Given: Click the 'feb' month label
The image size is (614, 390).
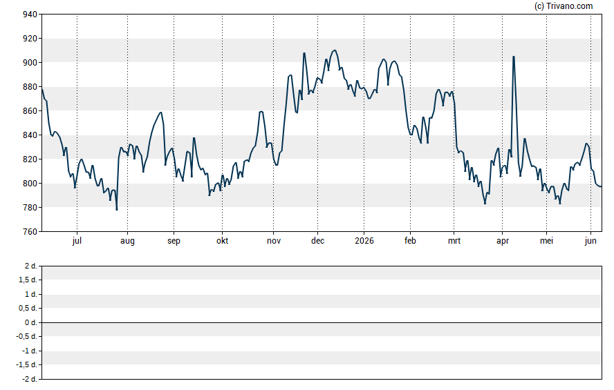Looking at the screenshot, I should point(410,241).
